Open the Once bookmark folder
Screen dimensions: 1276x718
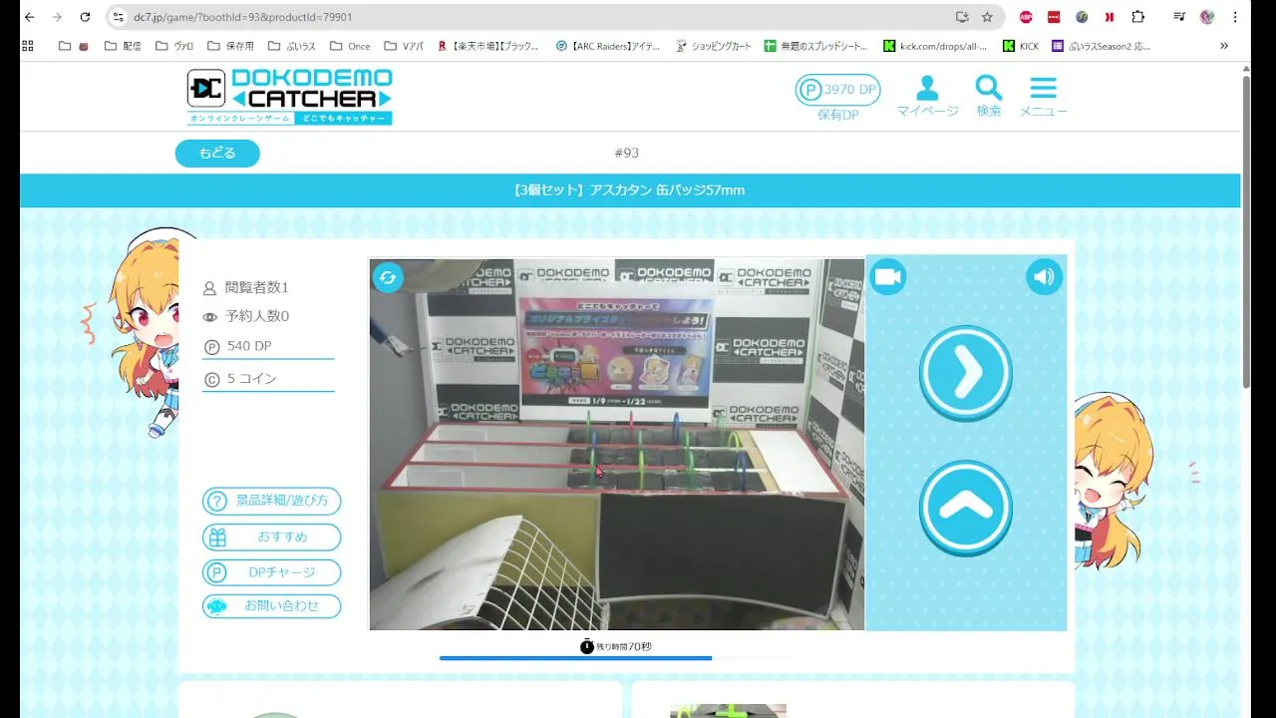coord(349,46)
